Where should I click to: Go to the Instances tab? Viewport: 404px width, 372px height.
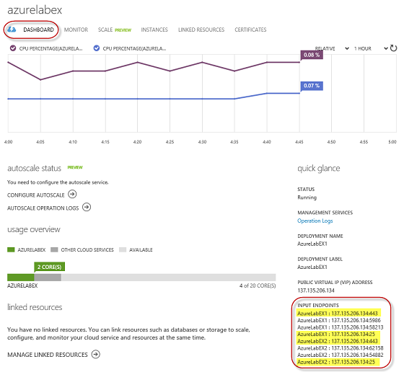[154, 30]
